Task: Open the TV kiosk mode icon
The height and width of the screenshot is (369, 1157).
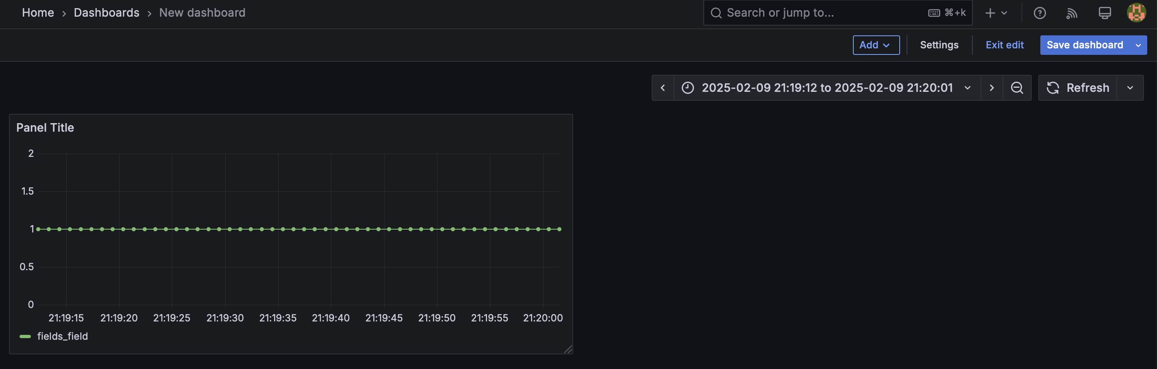Action: 1105,13
